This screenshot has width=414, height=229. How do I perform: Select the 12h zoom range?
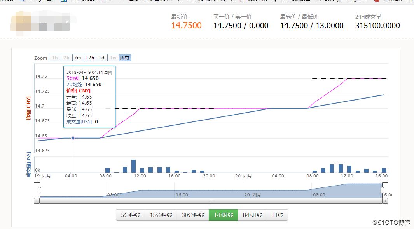click(x=90, y=58)
